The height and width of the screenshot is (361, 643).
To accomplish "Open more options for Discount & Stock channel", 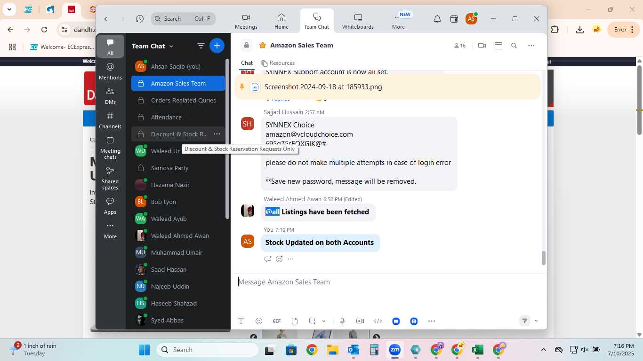I will [217, 134].
